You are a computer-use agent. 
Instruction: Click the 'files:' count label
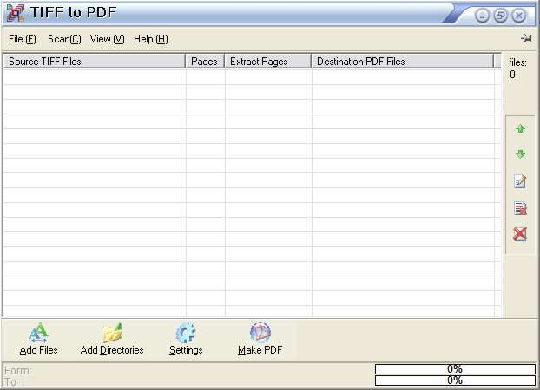(x=517, y=62)
